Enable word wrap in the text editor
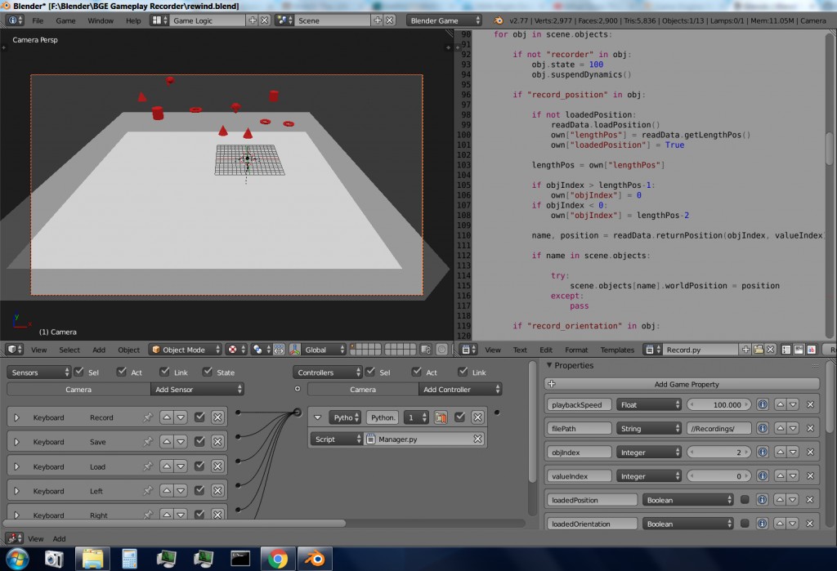The width and height of the screenshot is (837, 571). [799, 349]
